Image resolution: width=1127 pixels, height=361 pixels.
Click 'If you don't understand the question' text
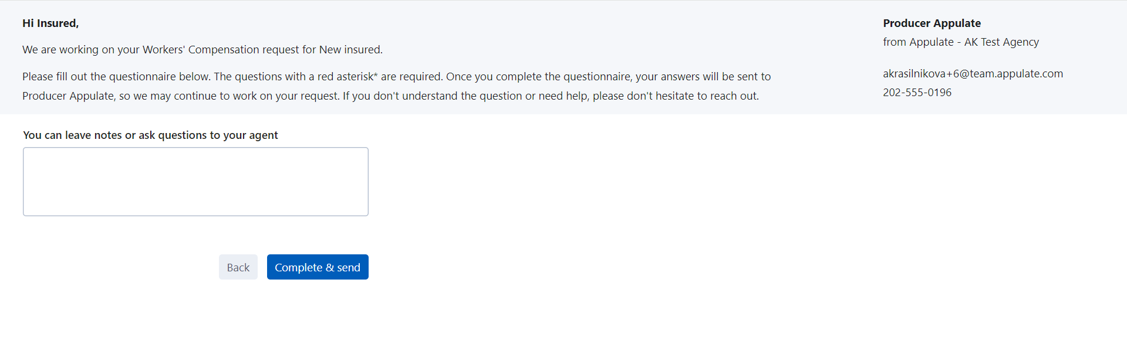(431, 96)
